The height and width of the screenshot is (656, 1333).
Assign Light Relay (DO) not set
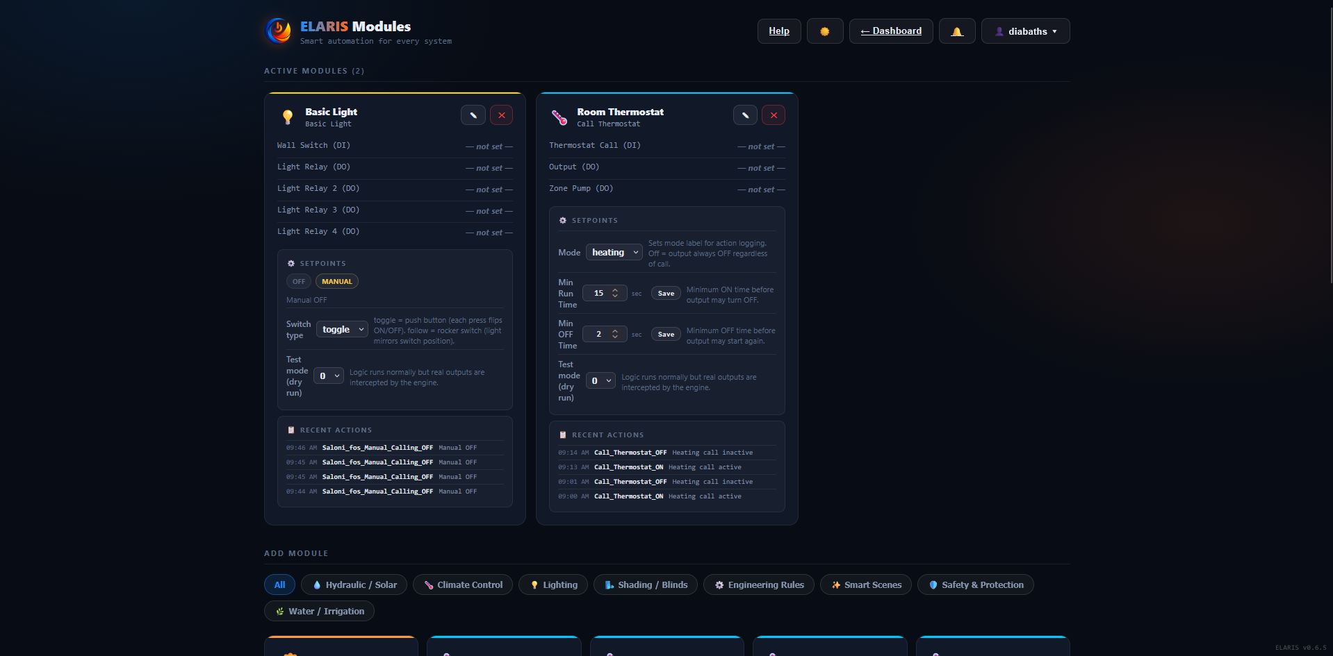click(x=489, y=168)
